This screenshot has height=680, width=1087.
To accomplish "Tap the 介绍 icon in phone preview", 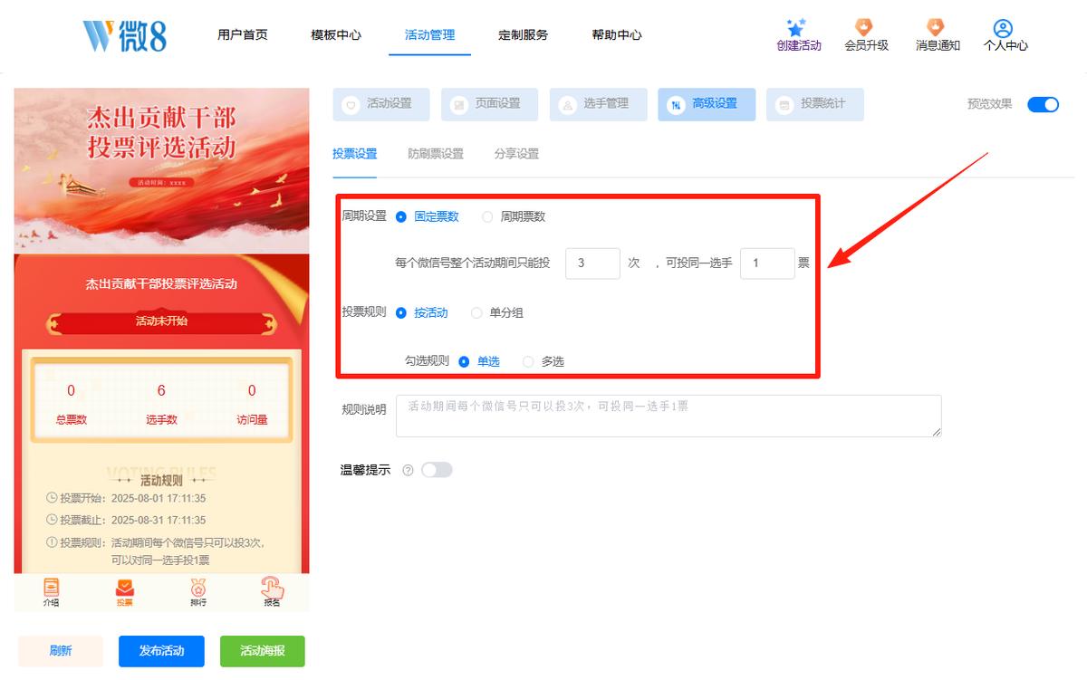I will (x=52, y=588).
